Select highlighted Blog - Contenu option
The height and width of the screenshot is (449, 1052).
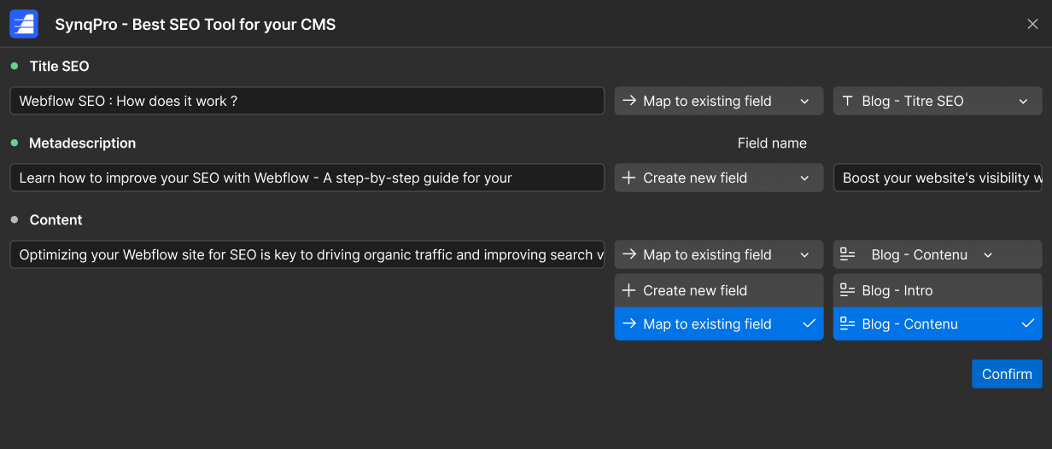[938, 324]
